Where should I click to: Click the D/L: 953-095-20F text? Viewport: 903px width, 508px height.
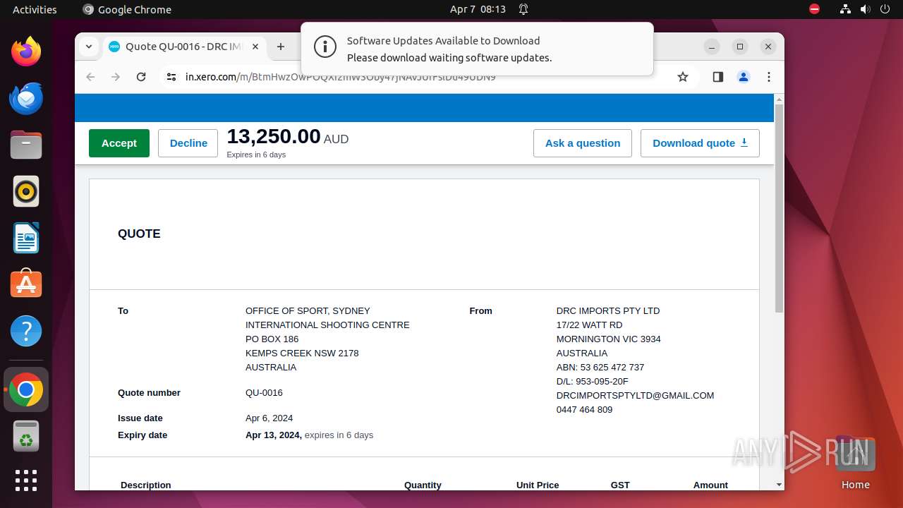coord(592,382)
